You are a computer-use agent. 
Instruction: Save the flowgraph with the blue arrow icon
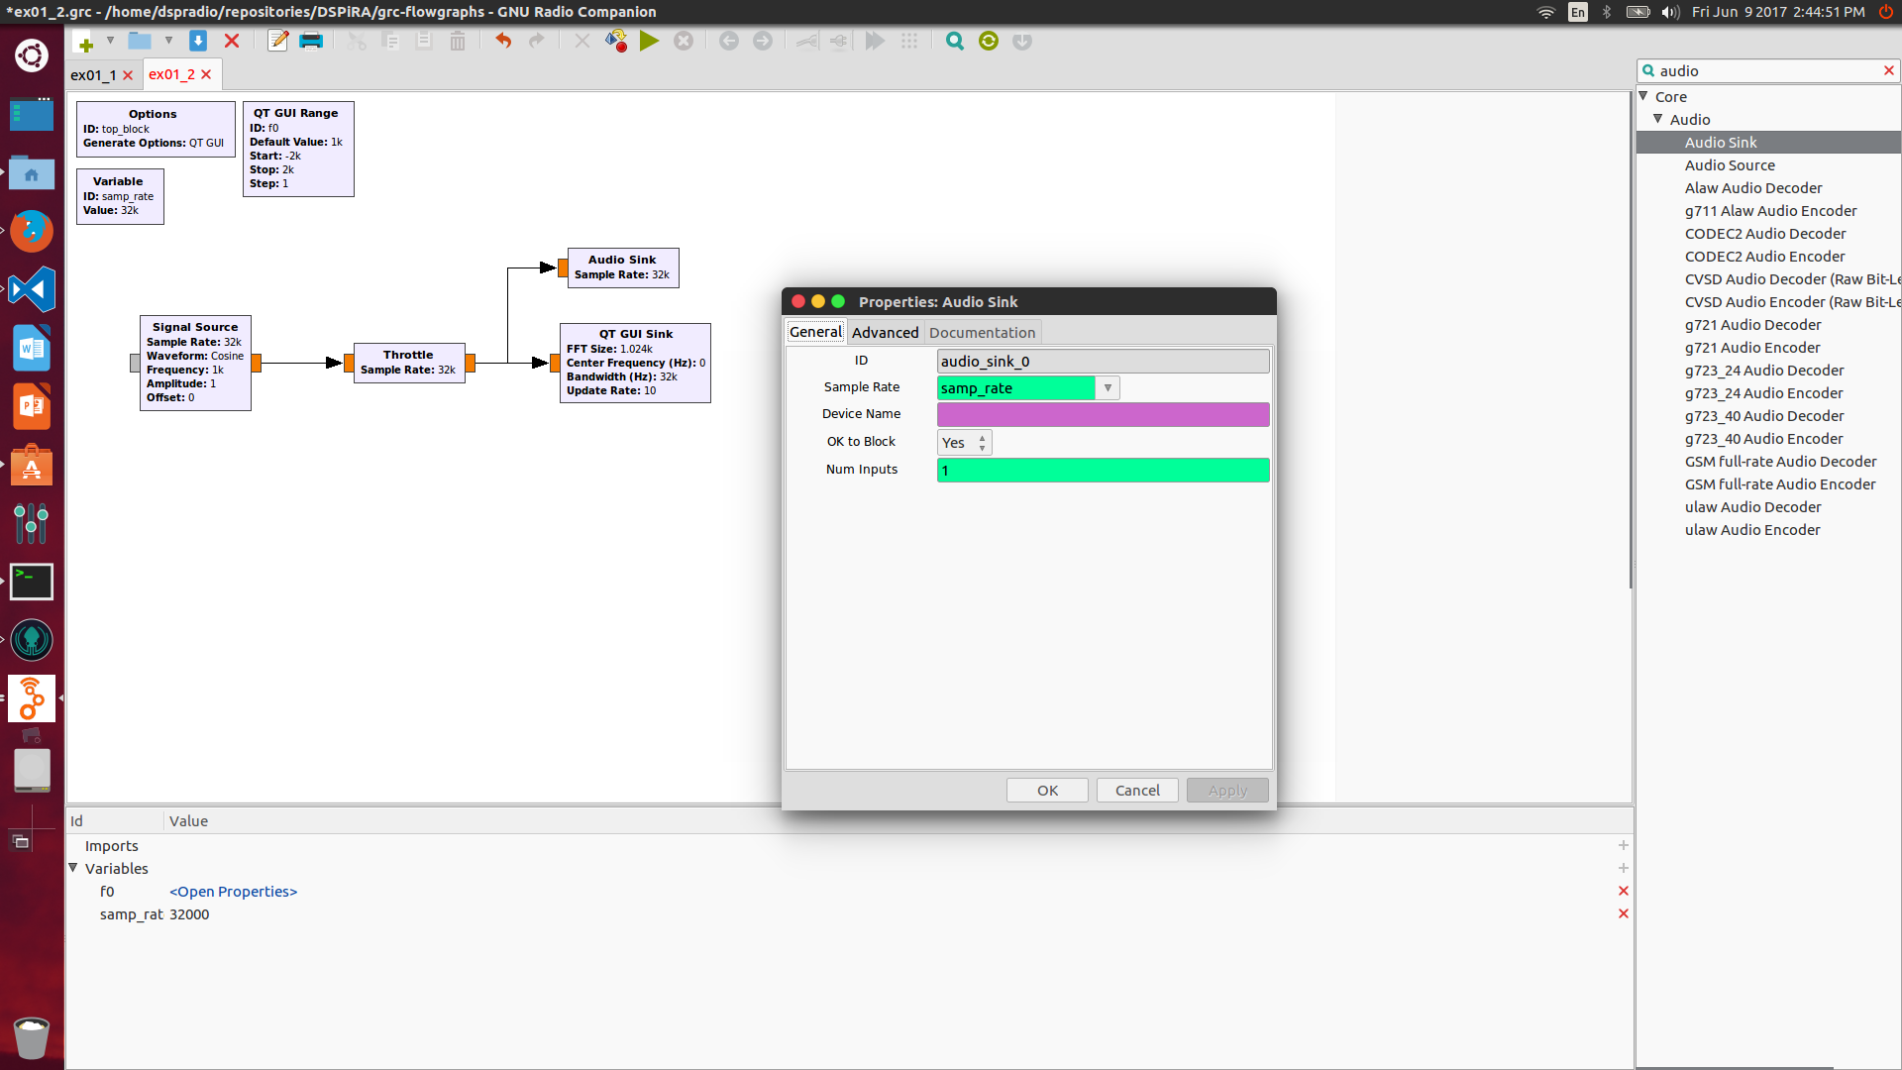point(198,41)
